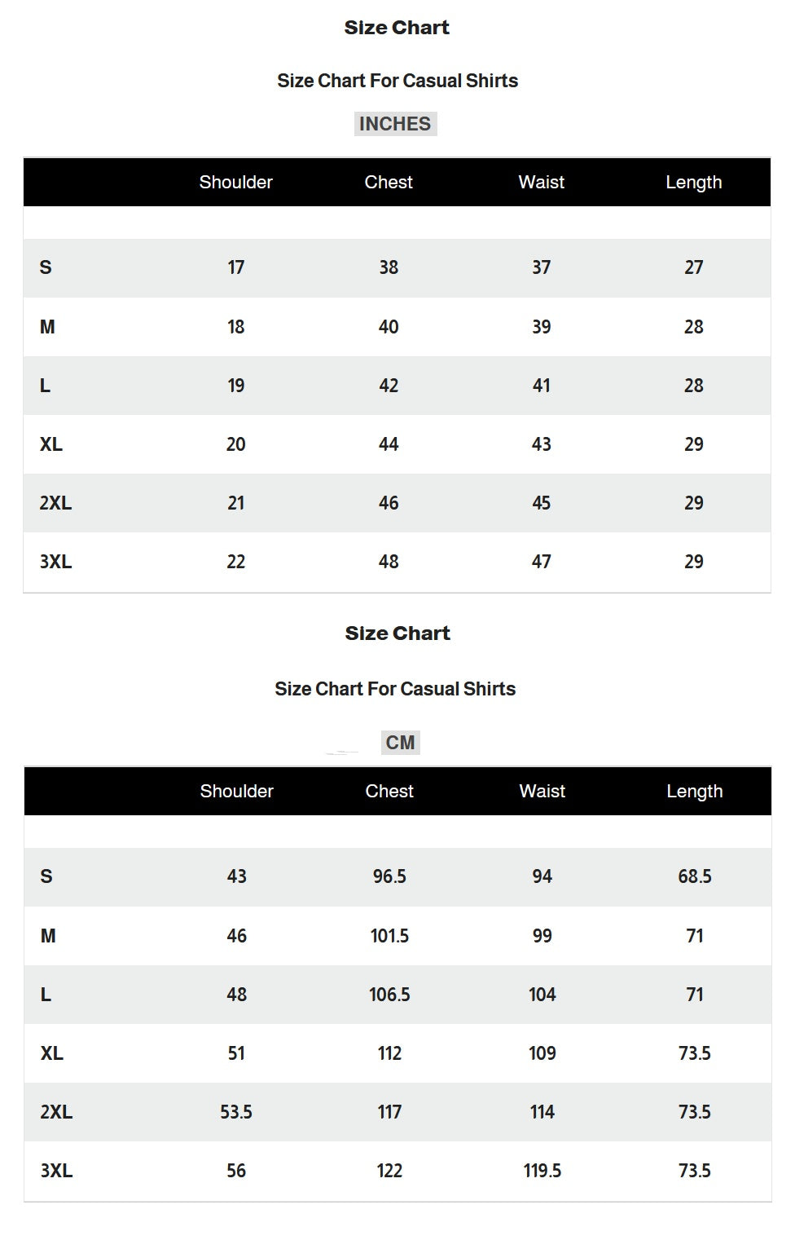Click second 'Size Chart For Casual Shirts' subtitle
Screen dimensions: 795x1249
coord(395,689)
